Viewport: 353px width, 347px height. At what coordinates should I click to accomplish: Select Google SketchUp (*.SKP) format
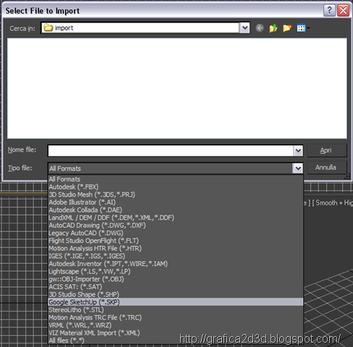(x=175, y=302)
